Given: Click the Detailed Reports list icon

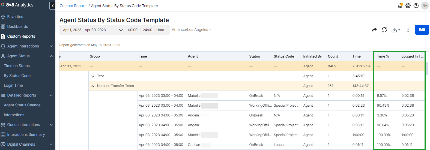Looking at the screenshot, I should [3, 95].
